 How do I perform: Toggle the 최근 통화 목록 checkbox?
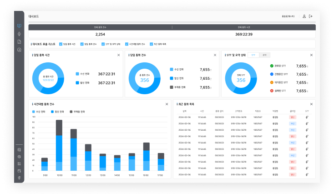pyautogui.click(x=150, y=44)
